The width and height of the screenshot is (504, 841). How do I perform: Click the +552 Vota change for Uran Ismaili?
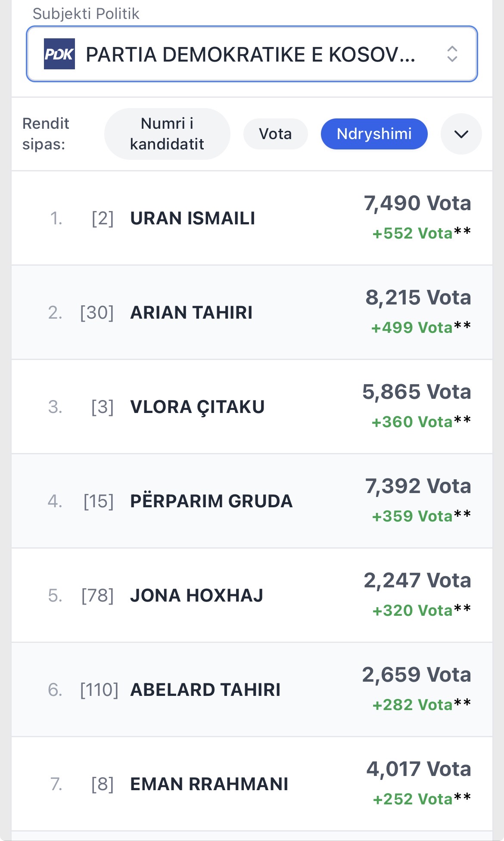tap(412, 233)
